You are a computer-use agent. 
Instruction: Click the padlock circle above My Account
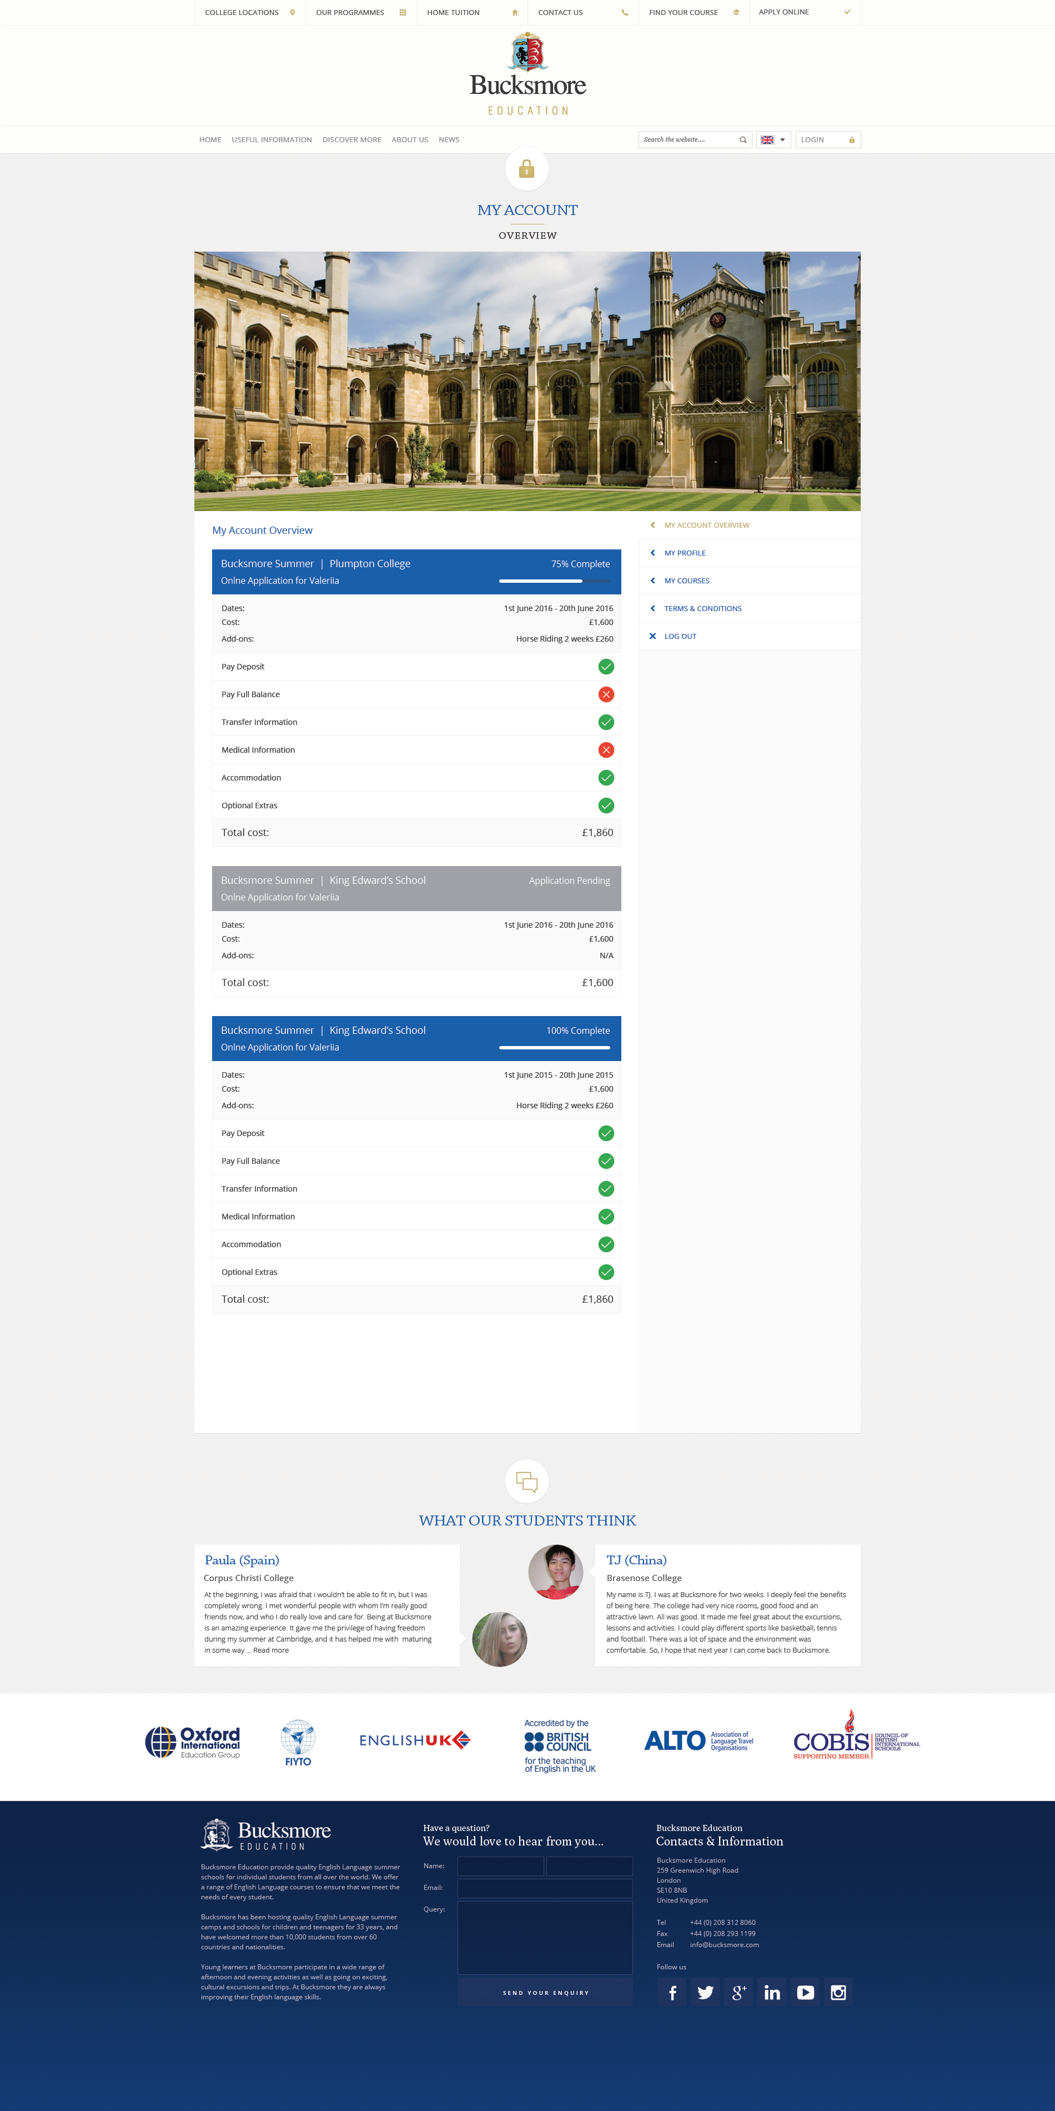(x=527, y=169)
